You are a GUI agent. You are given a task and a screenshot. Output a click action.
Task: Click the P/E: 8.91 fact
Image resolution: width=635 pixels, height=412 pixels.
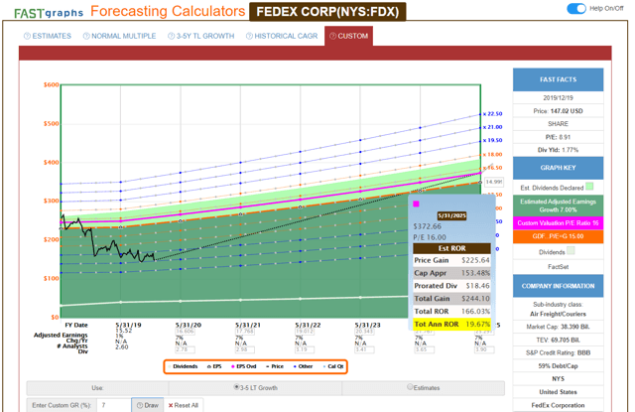pos(558,137)
